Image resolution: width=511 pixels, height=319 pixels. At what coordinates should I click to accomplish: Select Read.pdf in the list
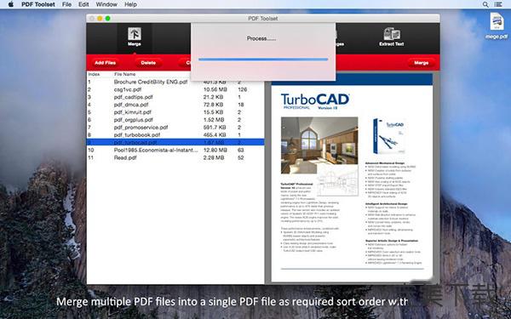(x=175, y=157)
